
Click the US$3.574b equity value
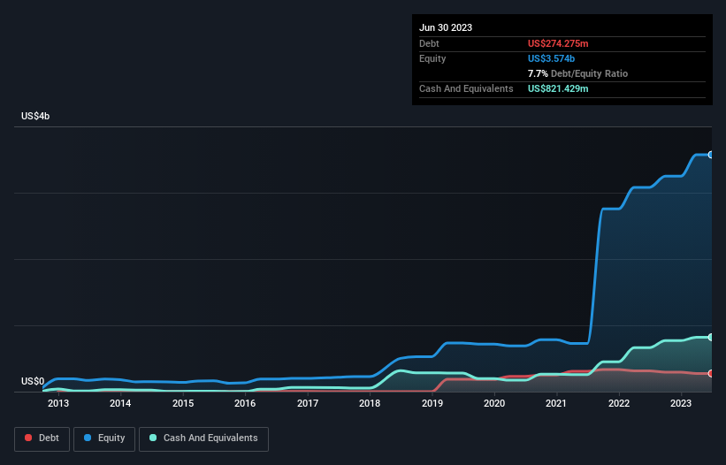[x=551, y=58]
